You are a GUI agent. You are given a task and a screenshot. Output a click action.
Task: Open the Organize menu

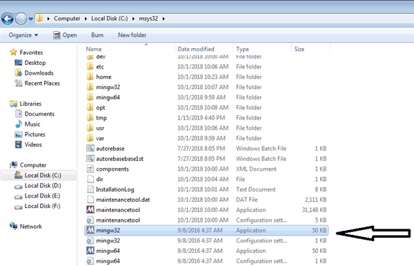(23, 35)
